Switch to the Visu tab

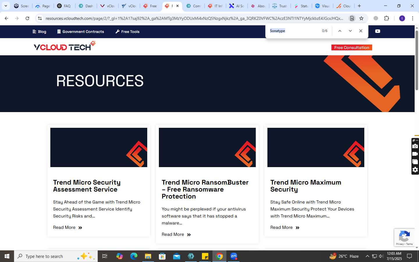(x=323, y=6)
